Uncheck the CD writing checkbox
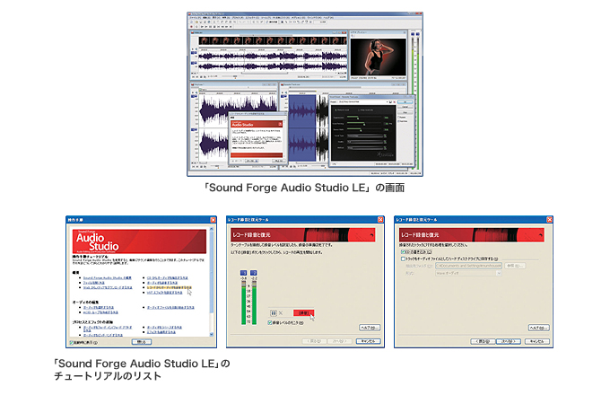610x395 pixels. (x=403, y=251)
